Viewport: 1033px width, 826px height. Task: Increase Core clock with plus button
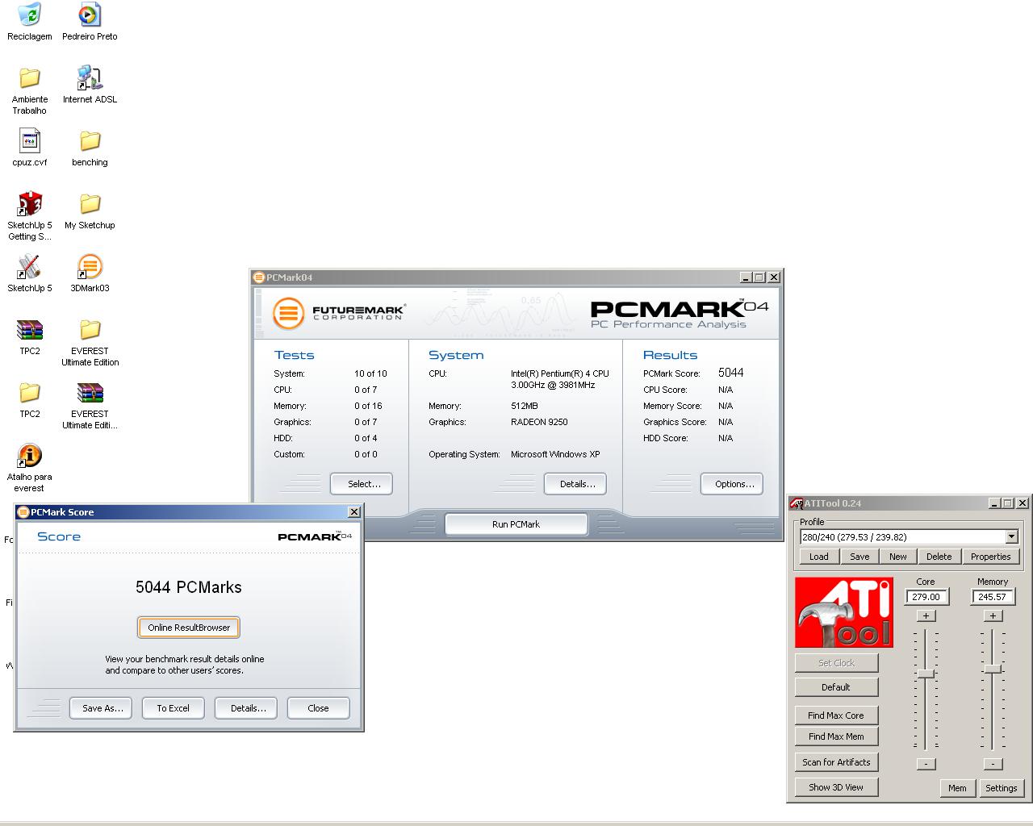pos(926,615)
